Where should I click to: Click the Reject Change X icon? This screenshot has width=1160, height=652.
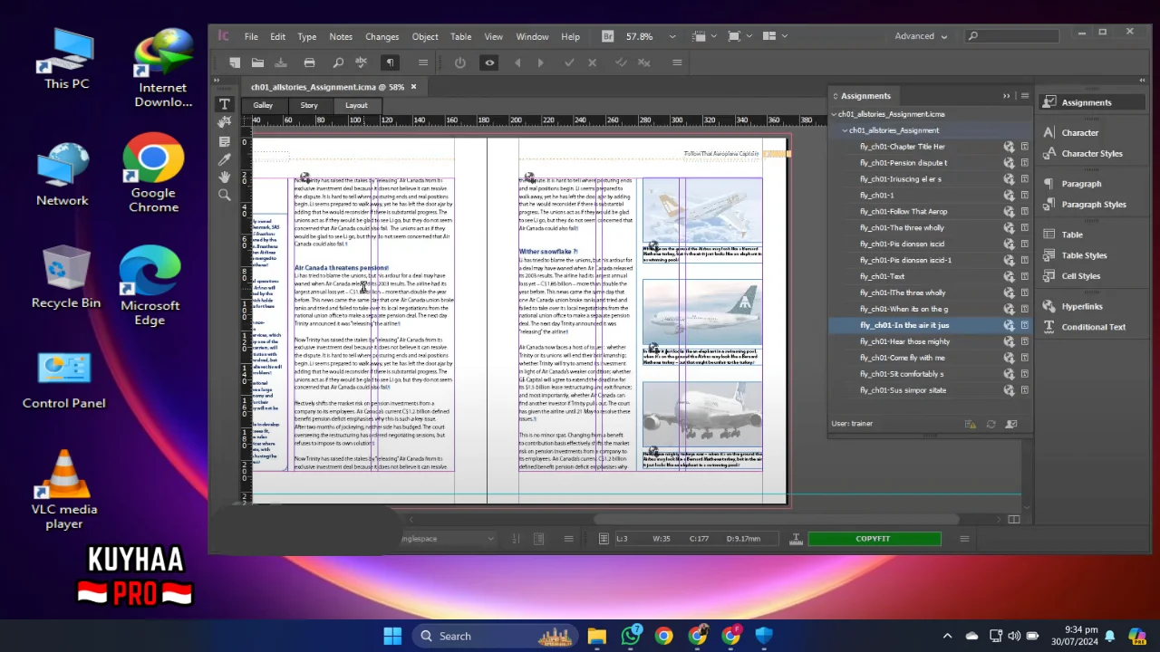593,62
